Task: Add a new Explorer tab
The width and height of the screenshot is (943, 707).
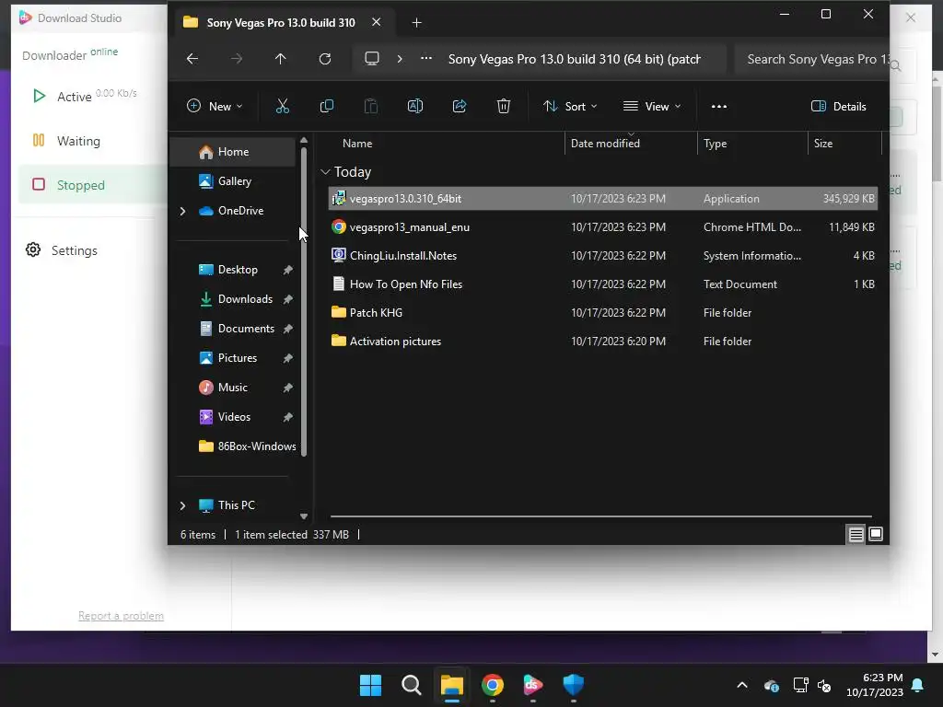Action: [x=416, y=23]
